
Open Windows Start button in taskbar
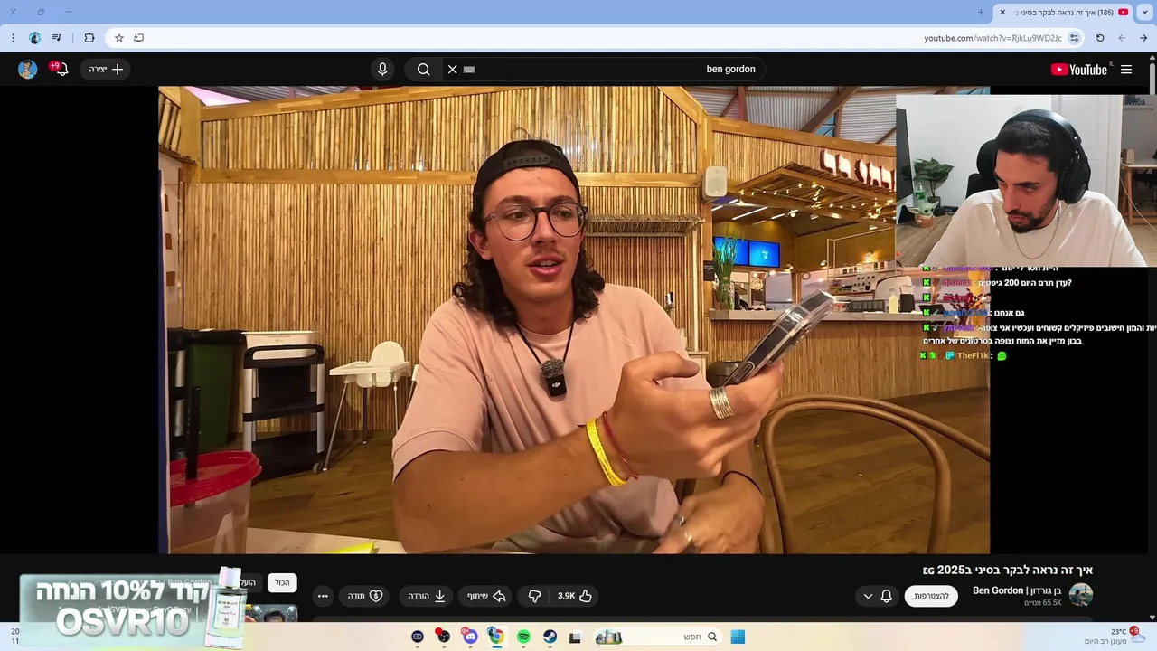[x=738, y=637]
